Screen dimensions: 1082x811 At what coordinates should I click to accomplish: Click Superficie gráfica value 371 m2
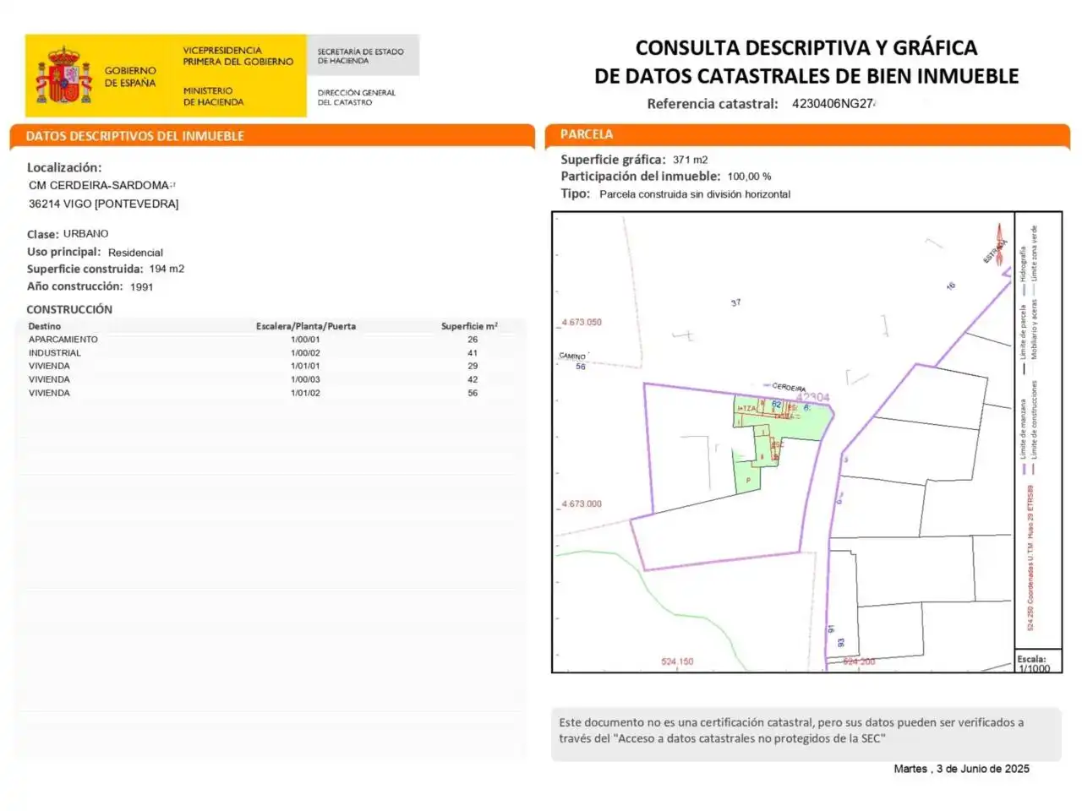click(691, 160)
